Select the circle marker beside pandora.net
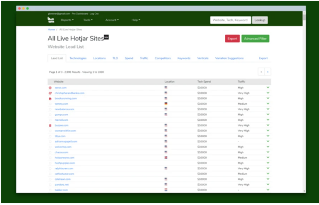 50,185
